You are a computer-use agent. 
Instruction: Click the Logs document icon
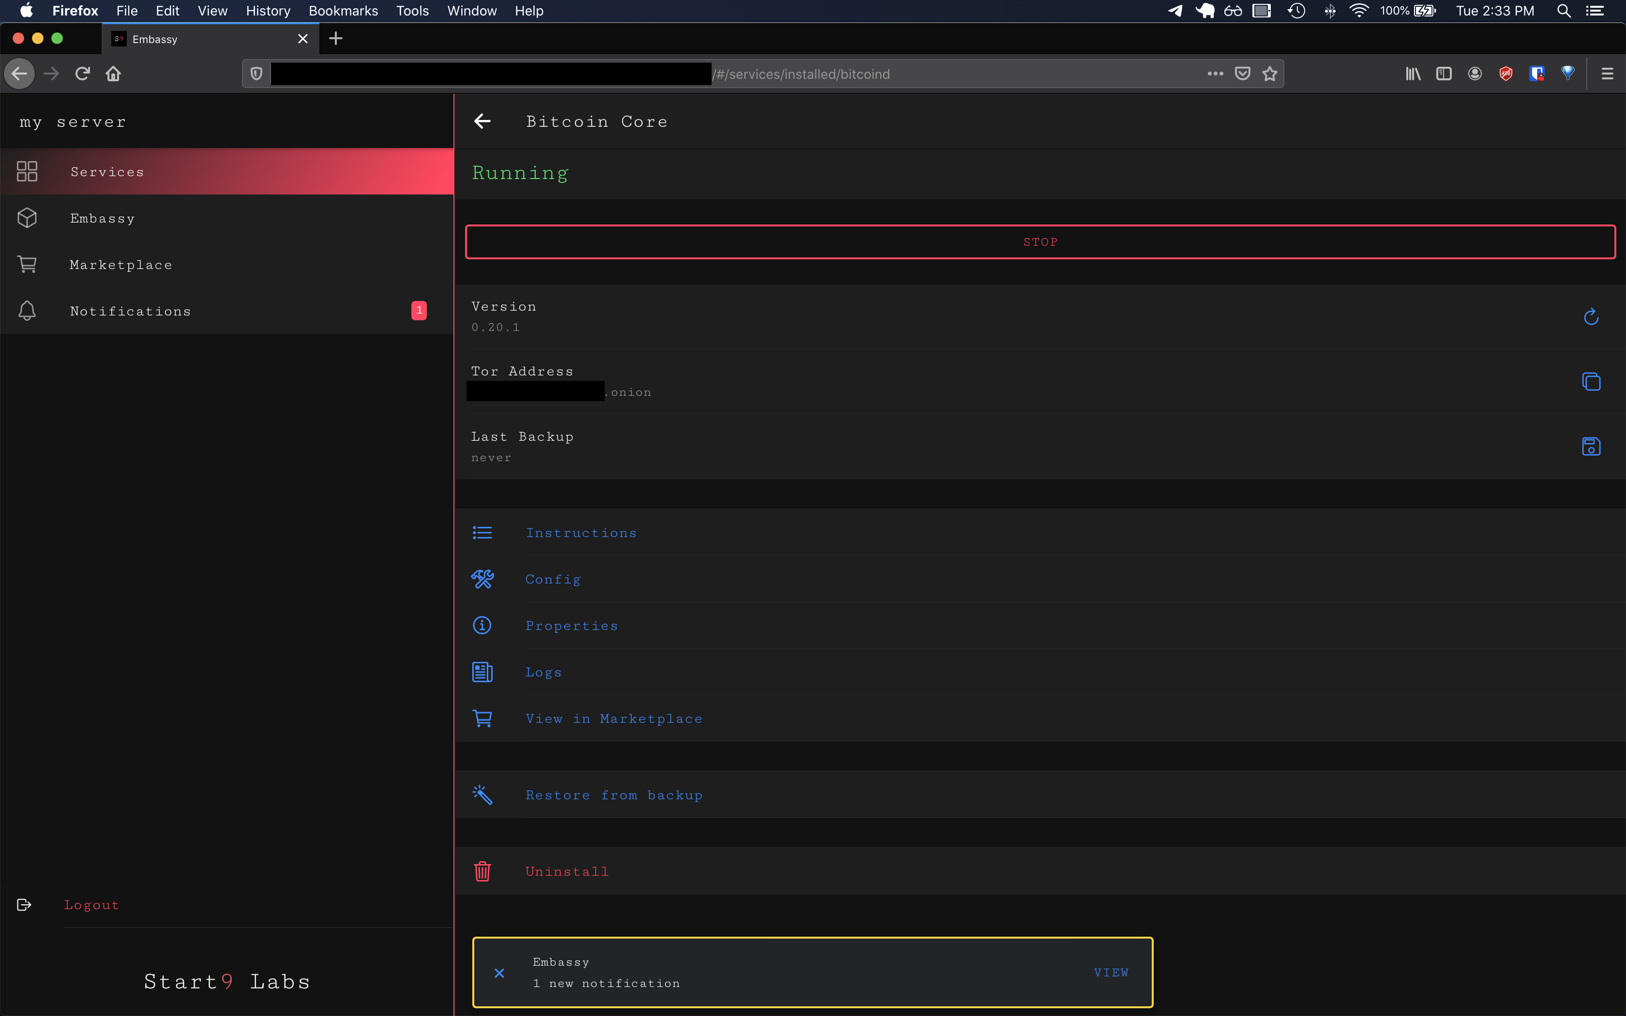coord(482,672)
